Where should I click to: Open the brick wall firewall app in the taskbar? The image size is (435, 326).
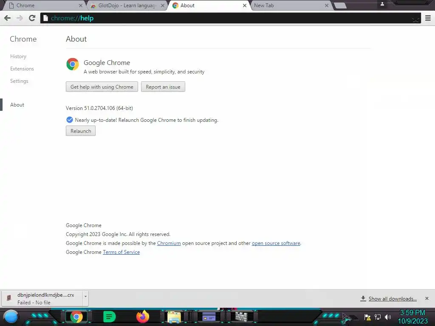point(241,317)
